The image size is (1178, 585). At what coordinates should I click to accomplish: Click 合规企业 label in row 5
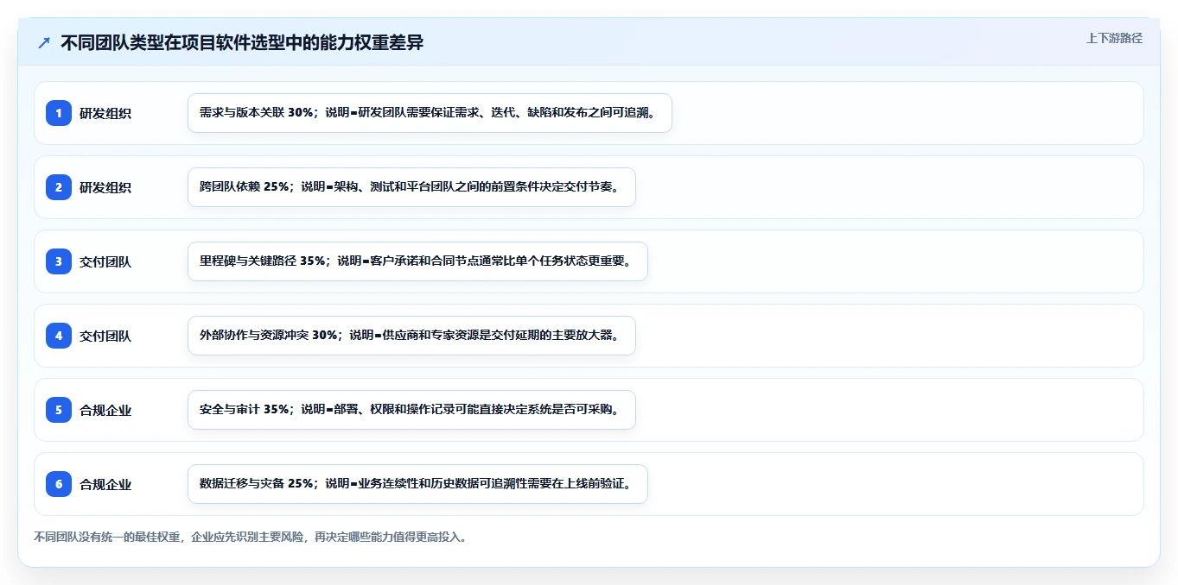coord(105,410)
